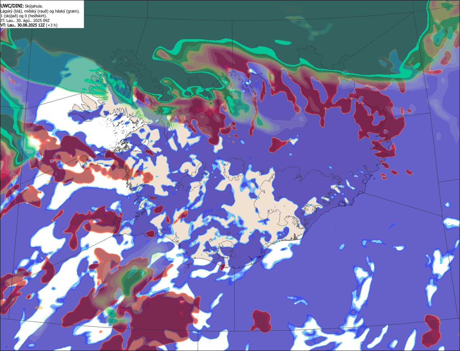Image resolution: width=460 pixels, height=351 pixels.
Task: Click the "VT: Lau.. 30.08.2025 12Z (+3 h)" line
Action: pos(29,25)
